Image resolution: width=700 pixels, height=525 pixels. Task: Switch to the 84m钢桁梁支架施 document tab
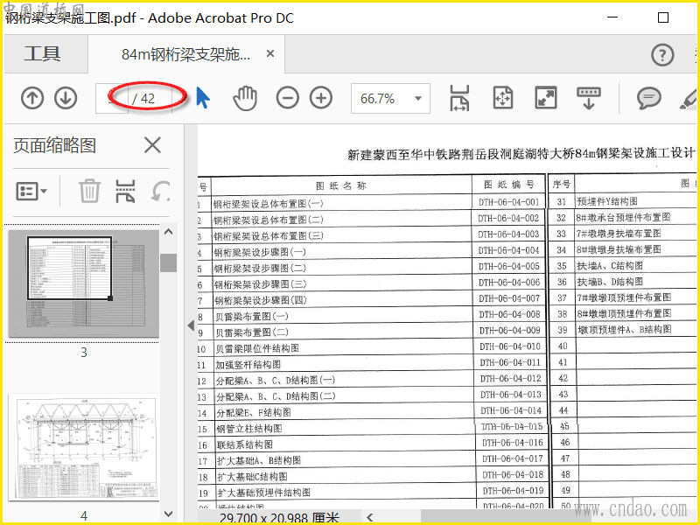pos(185,54)
